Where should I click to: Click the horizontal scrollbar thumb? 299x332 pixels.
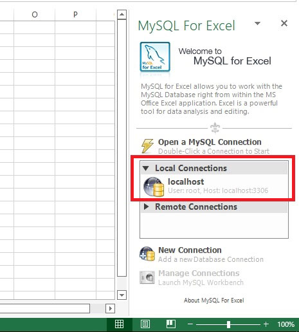(x=44, y=308)
